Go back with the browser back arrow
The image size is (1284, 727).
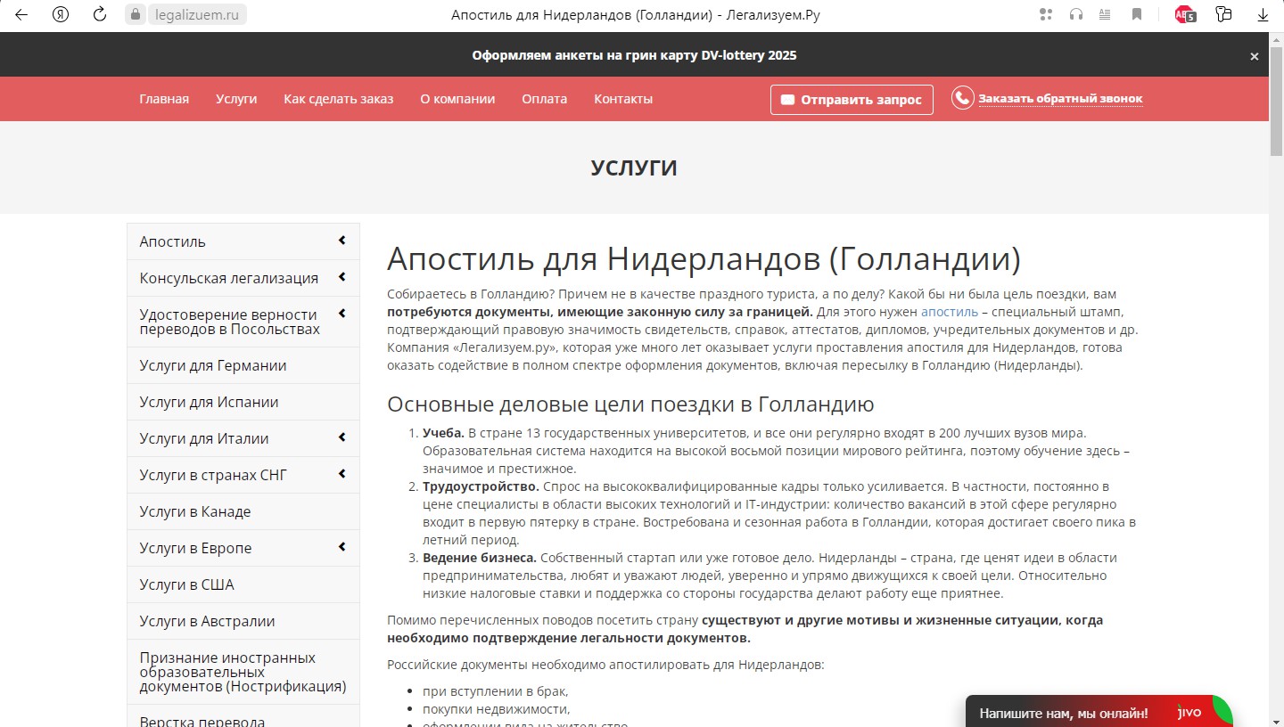(x=21, y=14)
